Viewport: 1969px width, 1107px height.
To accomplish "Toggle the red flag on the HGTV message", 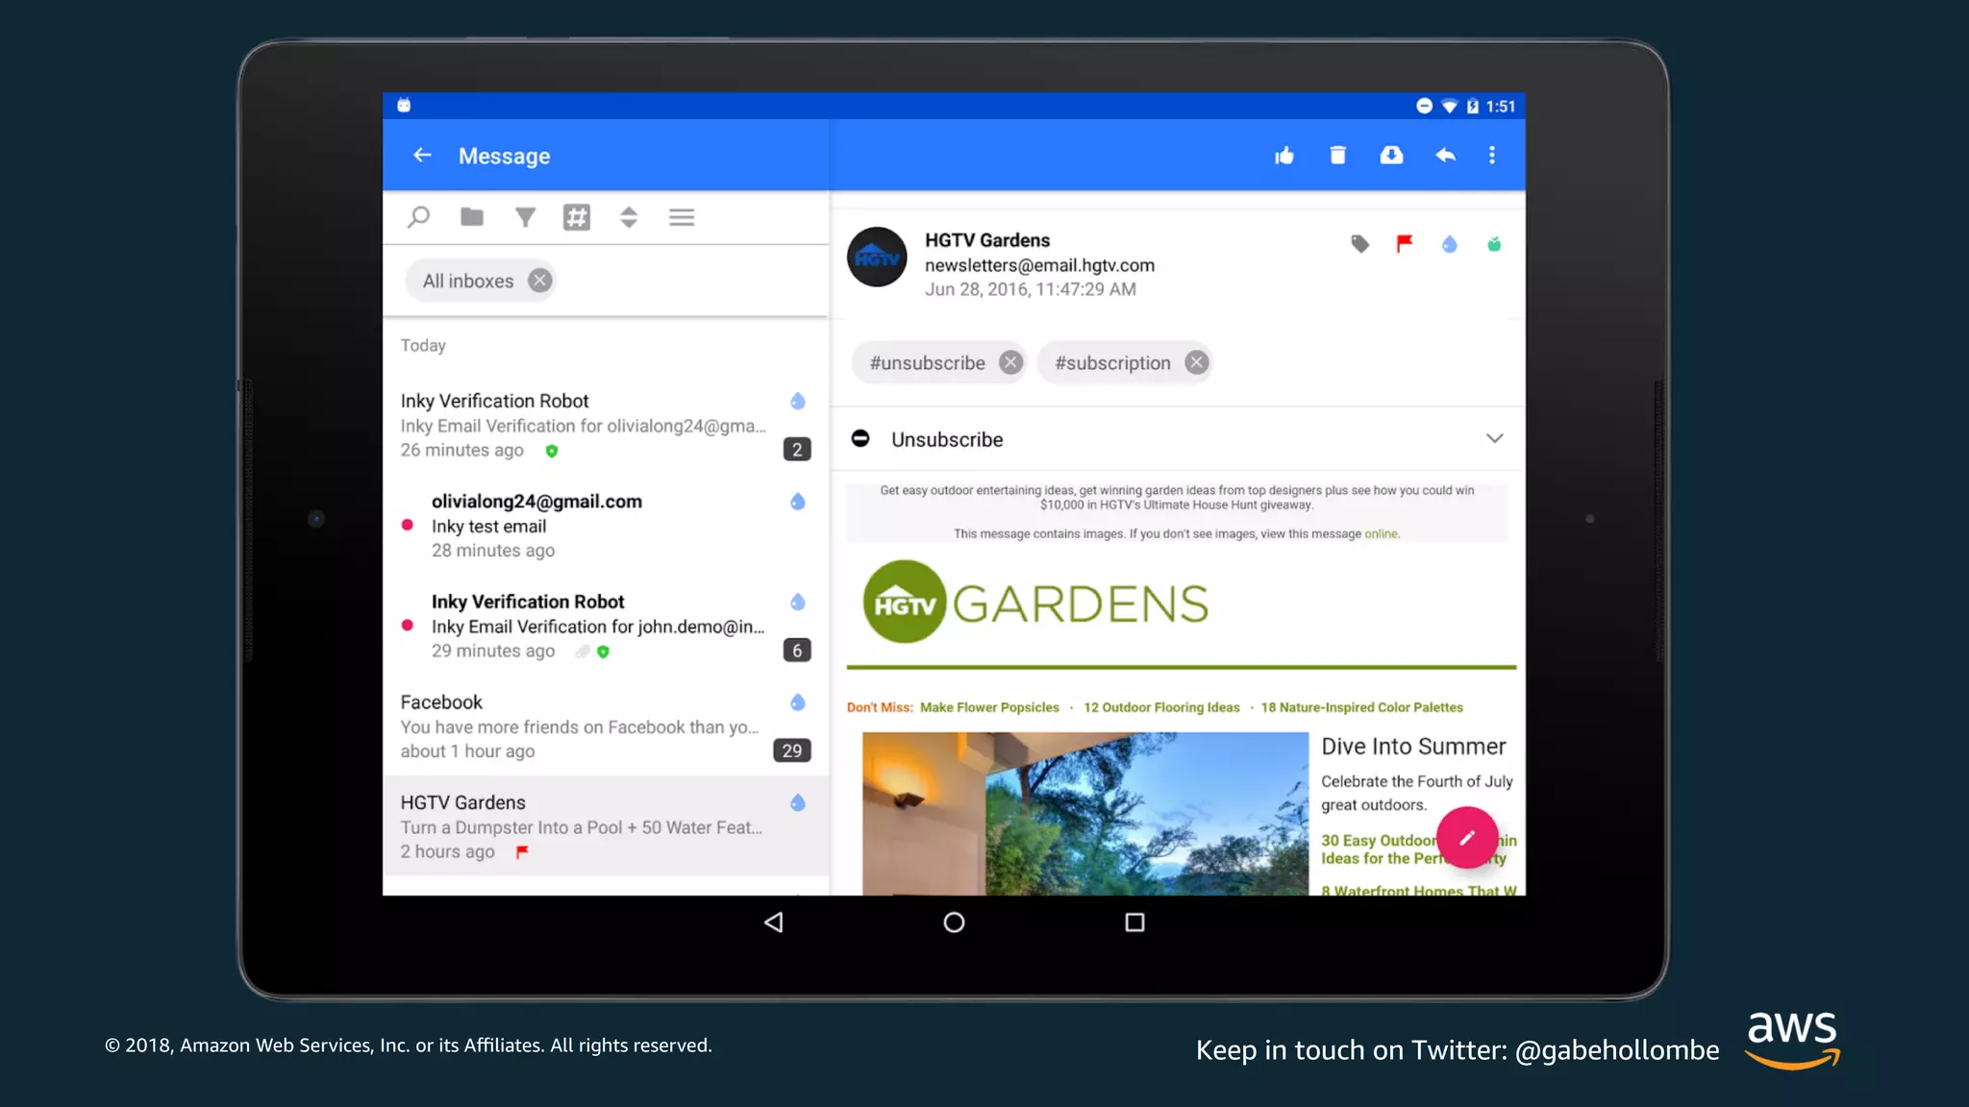I will coord(1405,244).
